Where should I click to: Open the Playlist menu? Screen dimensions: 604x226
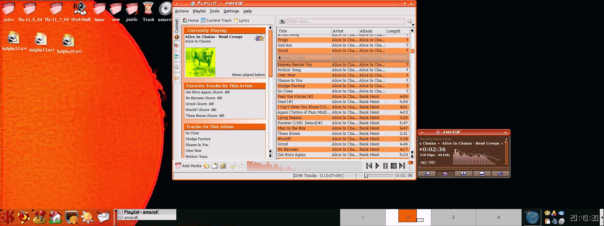(x=199, y=11)
